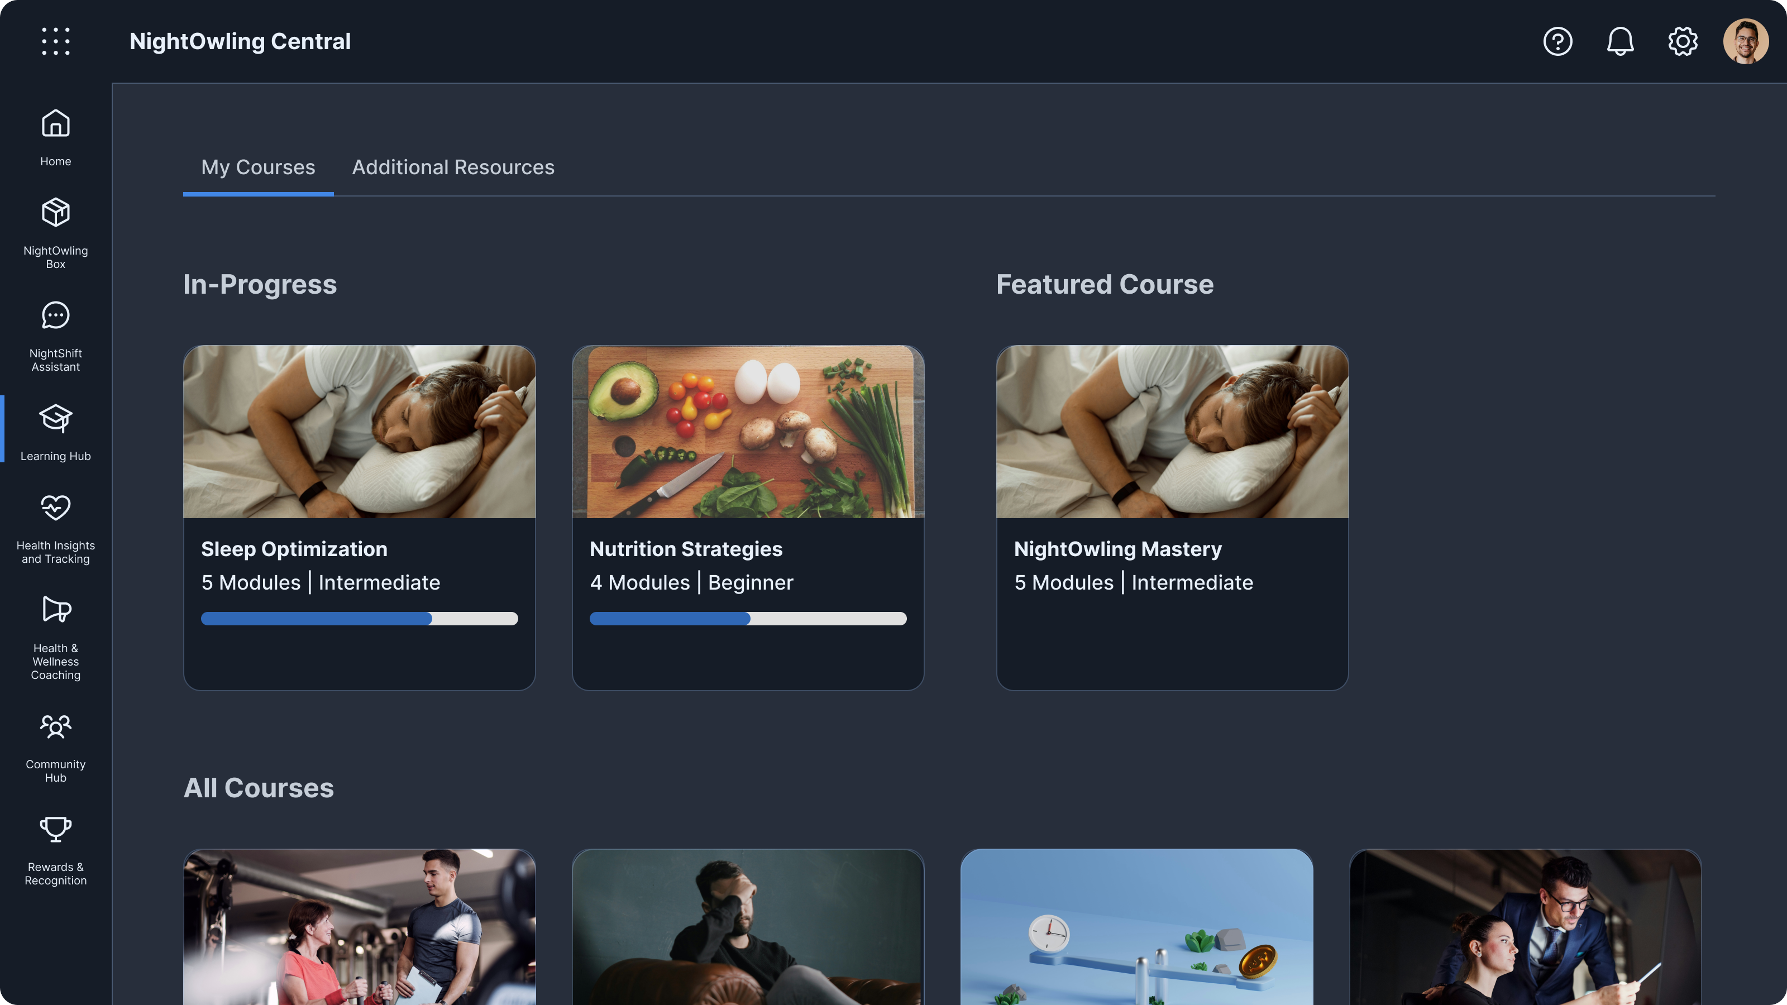The height and width of the screenshot is (1005, 1787).
Task: Go to Home in sidebar
Action: pos(55,138)
